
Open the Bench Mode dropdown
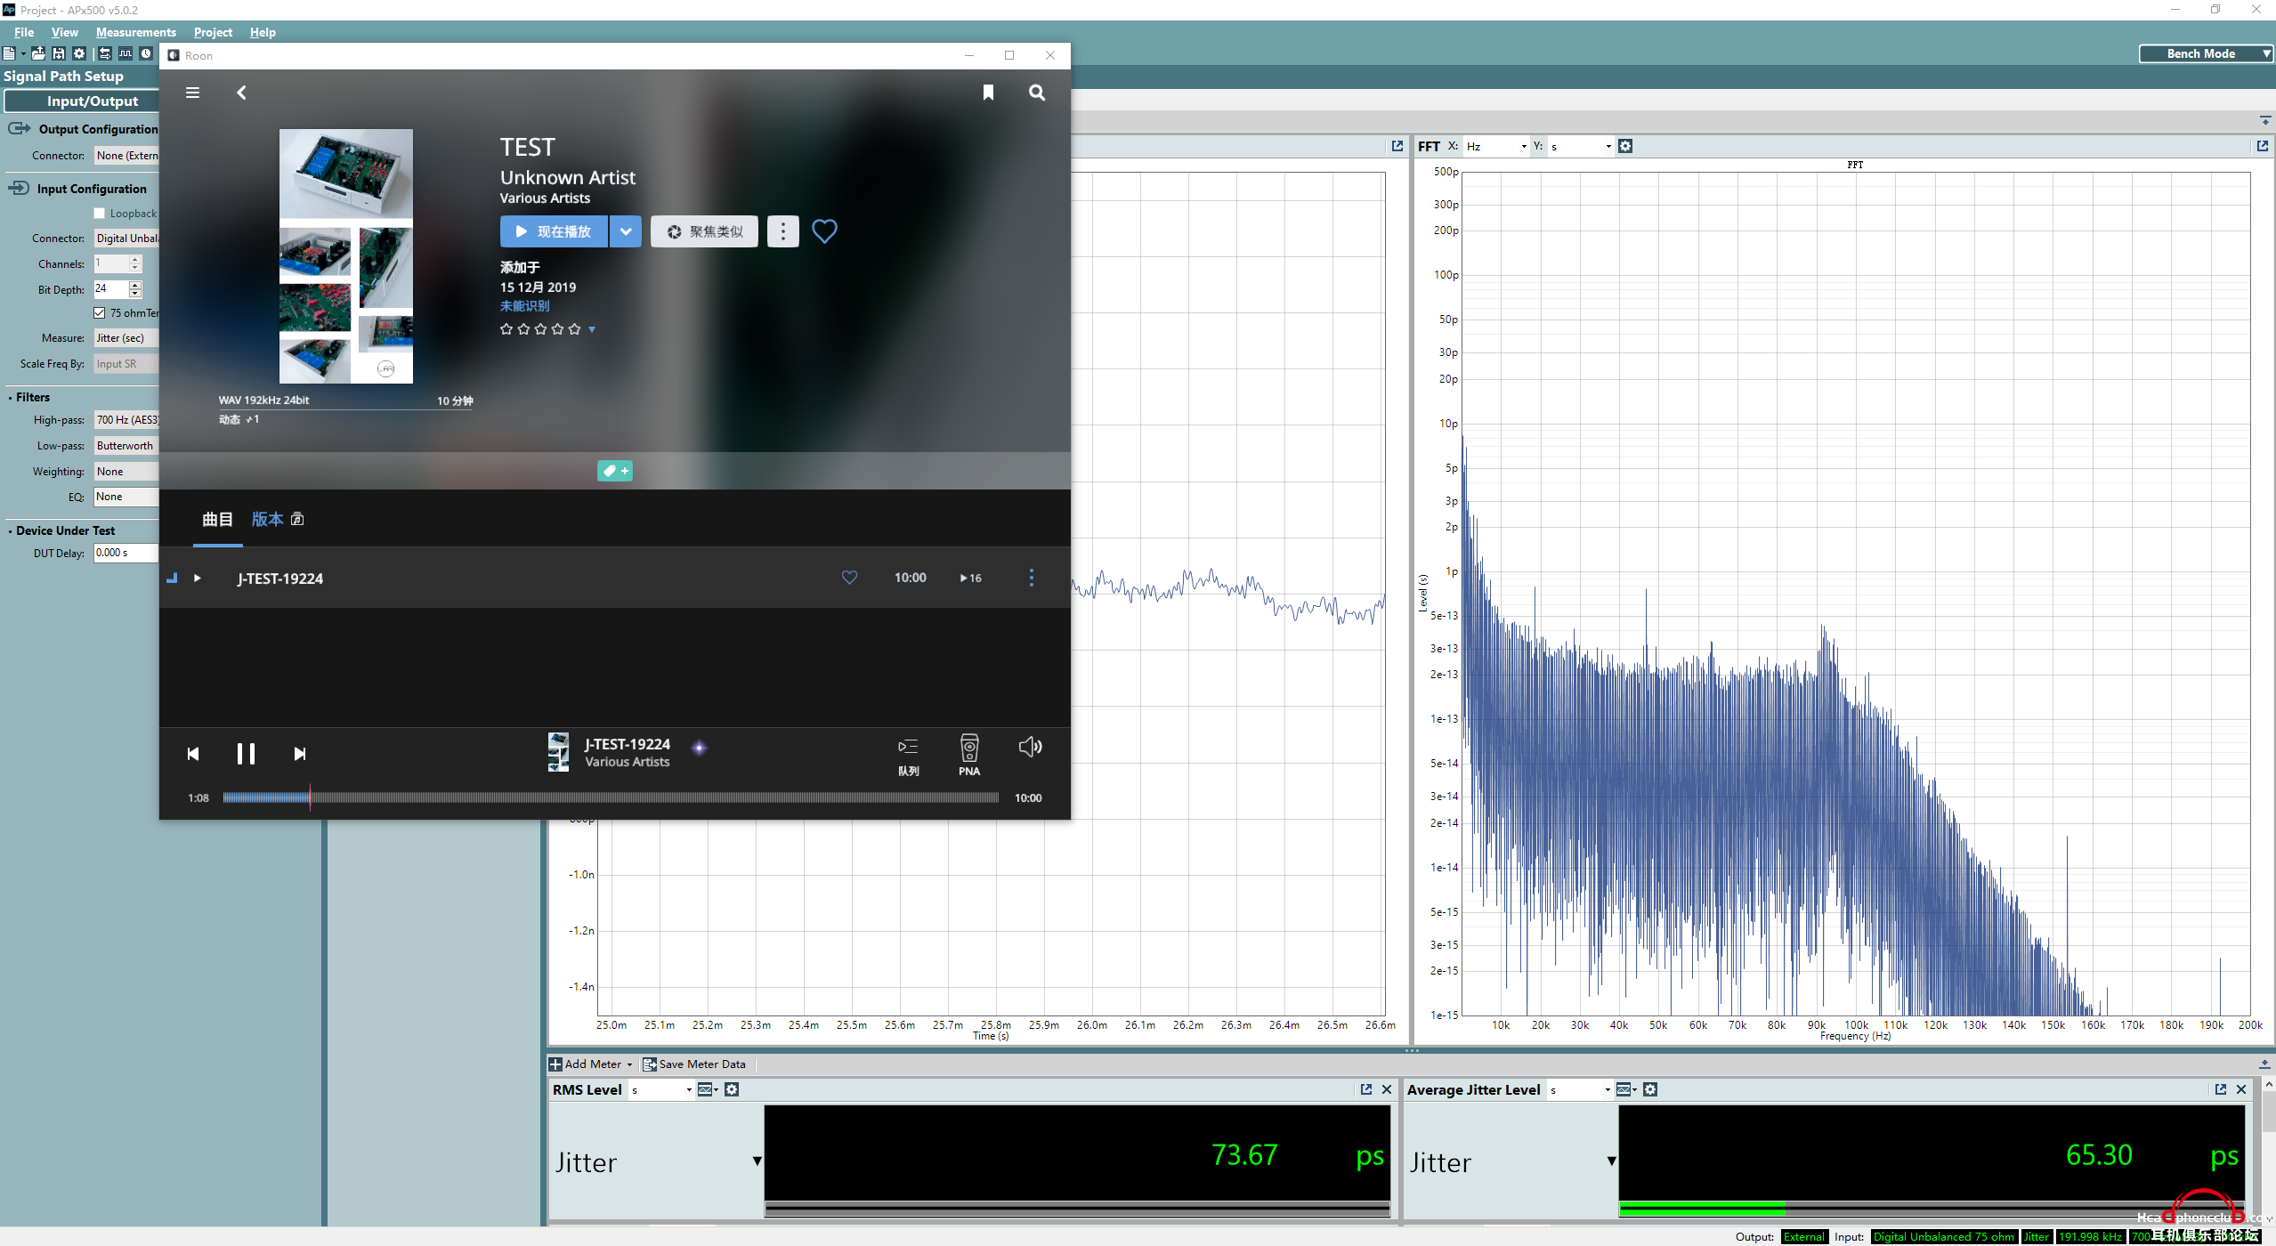click(x=2206, y=53)
